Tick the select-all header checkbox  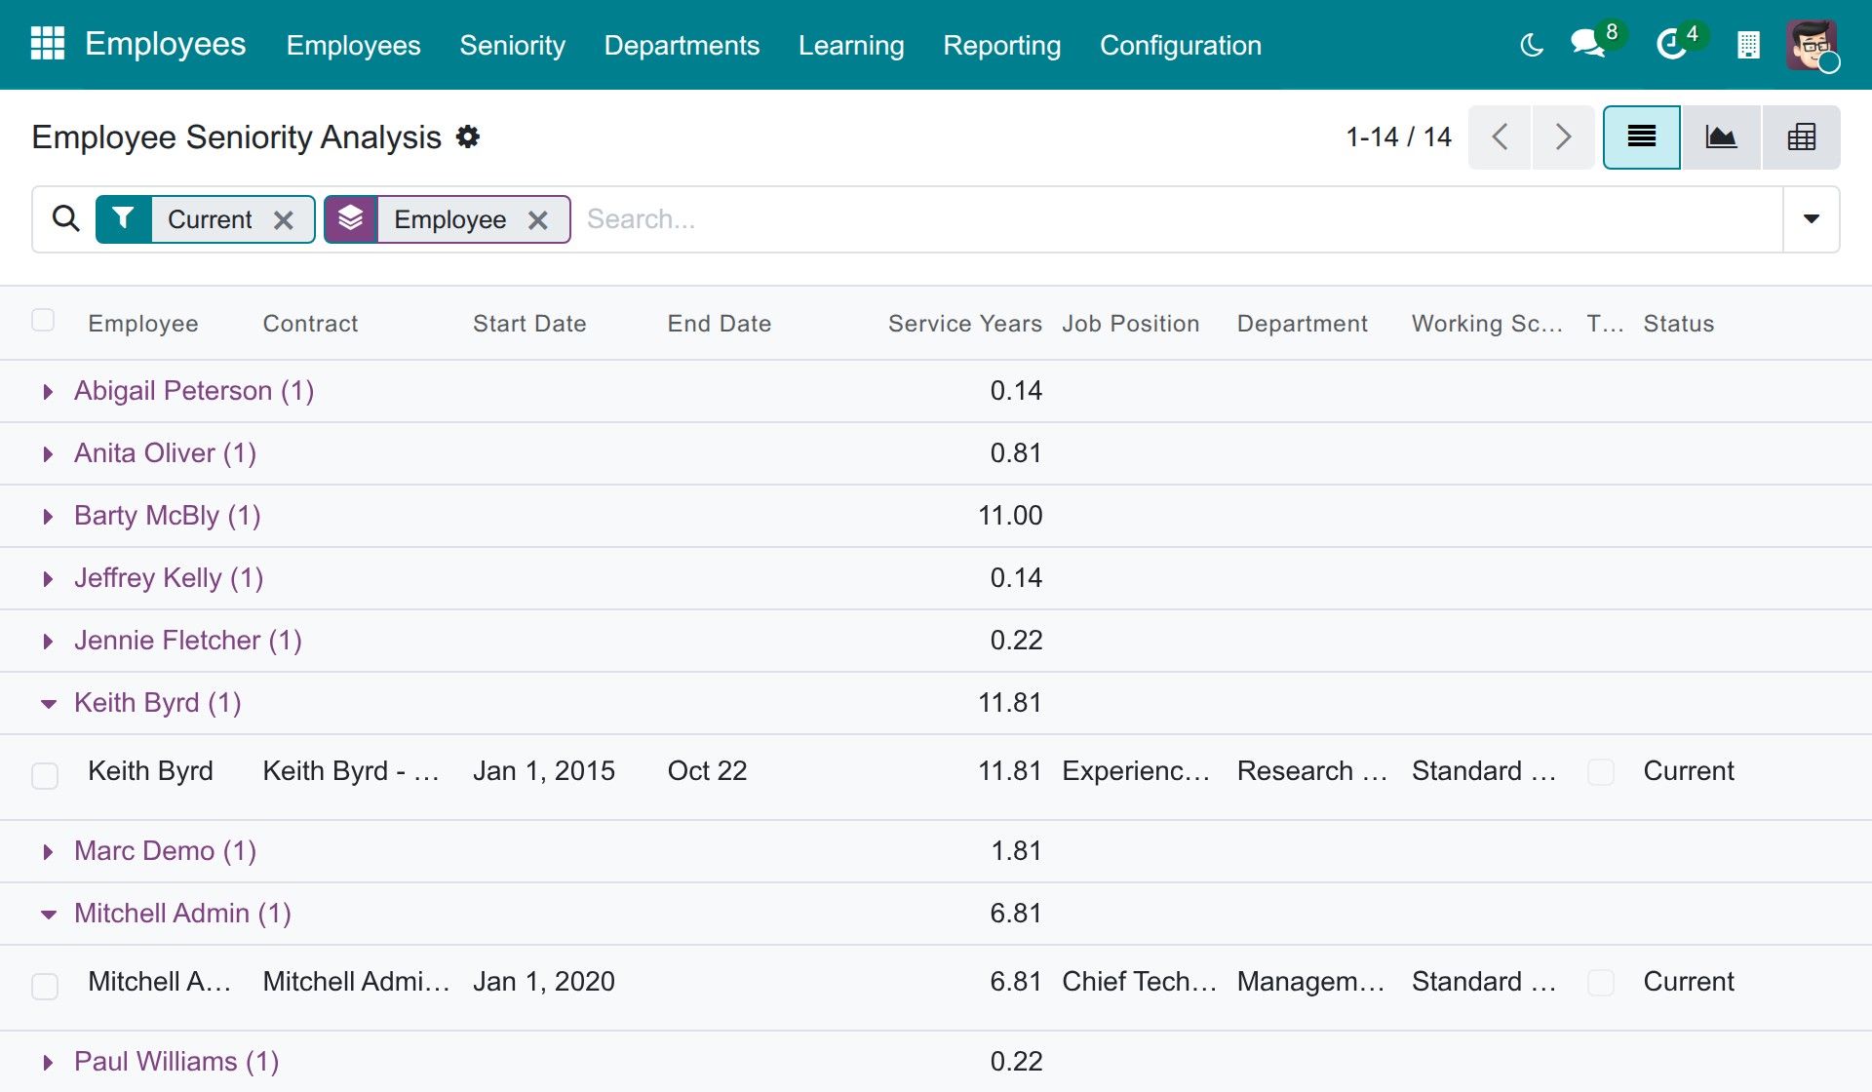pyautogui.click(x=43, y=321)
